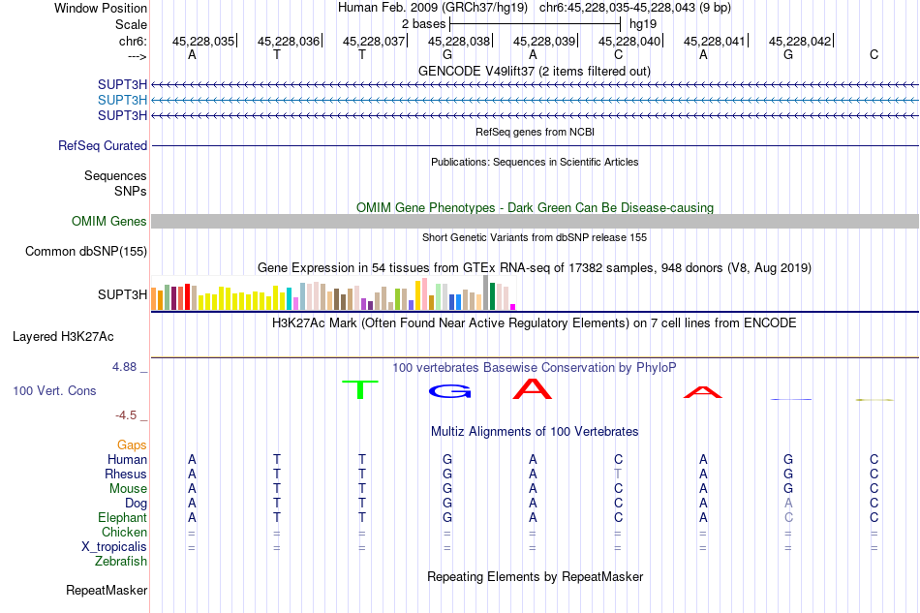Select the Zebrafish alignment row label
Screen dimensions: 920x613
tap(121, 562)
